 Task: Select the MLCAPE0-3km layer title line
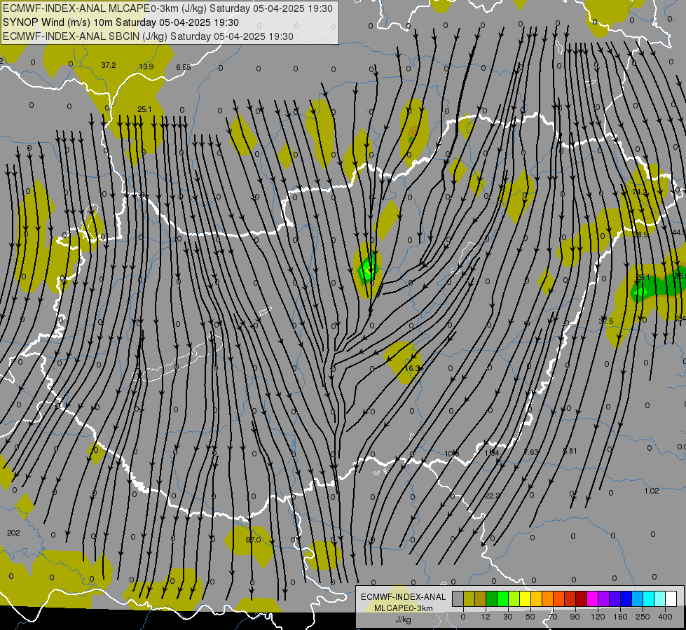tap(167, 8)
